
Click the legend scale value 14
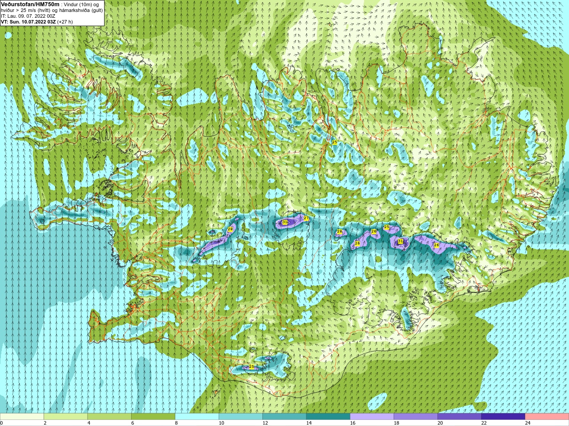[x=309, y=423]
